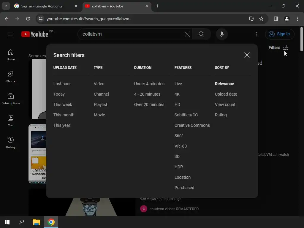Open Home in the sidebar
Viewport: 304px width, 228px height.
[x=11, y=55]
